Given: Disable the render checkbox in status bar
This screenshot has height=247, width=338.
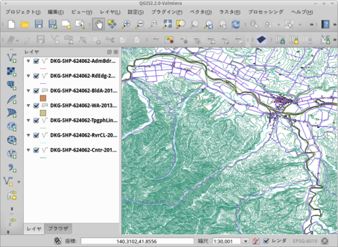Looking at the screenshot, I should [x=266, y=241].
